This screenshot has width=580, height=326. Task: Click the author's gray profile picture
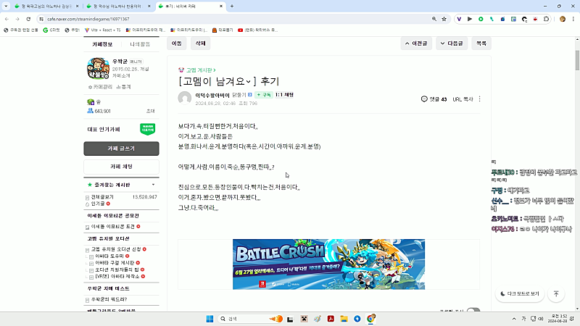185,98
